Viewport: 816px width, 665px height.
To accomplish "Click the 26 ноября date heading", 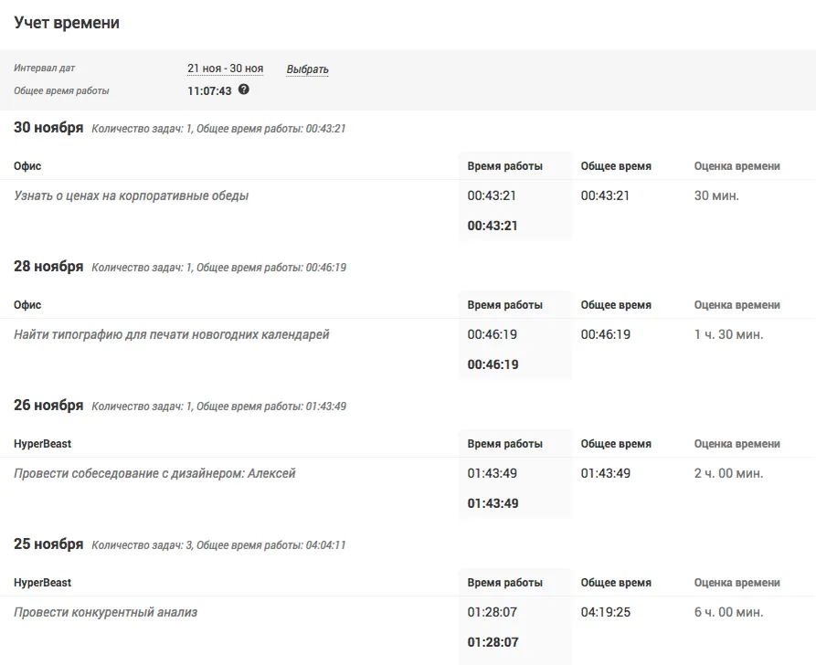I will click(48, 406).
